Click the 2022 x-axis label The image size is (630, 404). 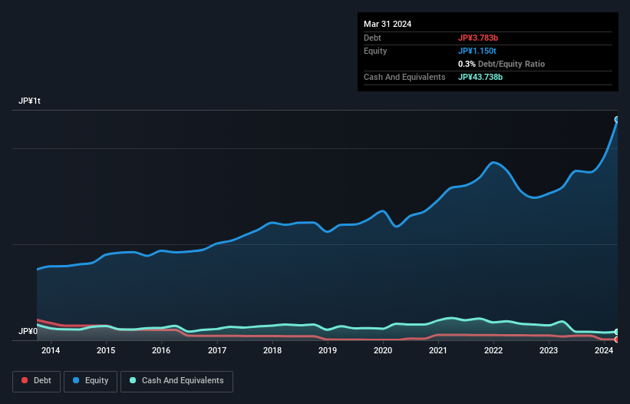point(493,350)
